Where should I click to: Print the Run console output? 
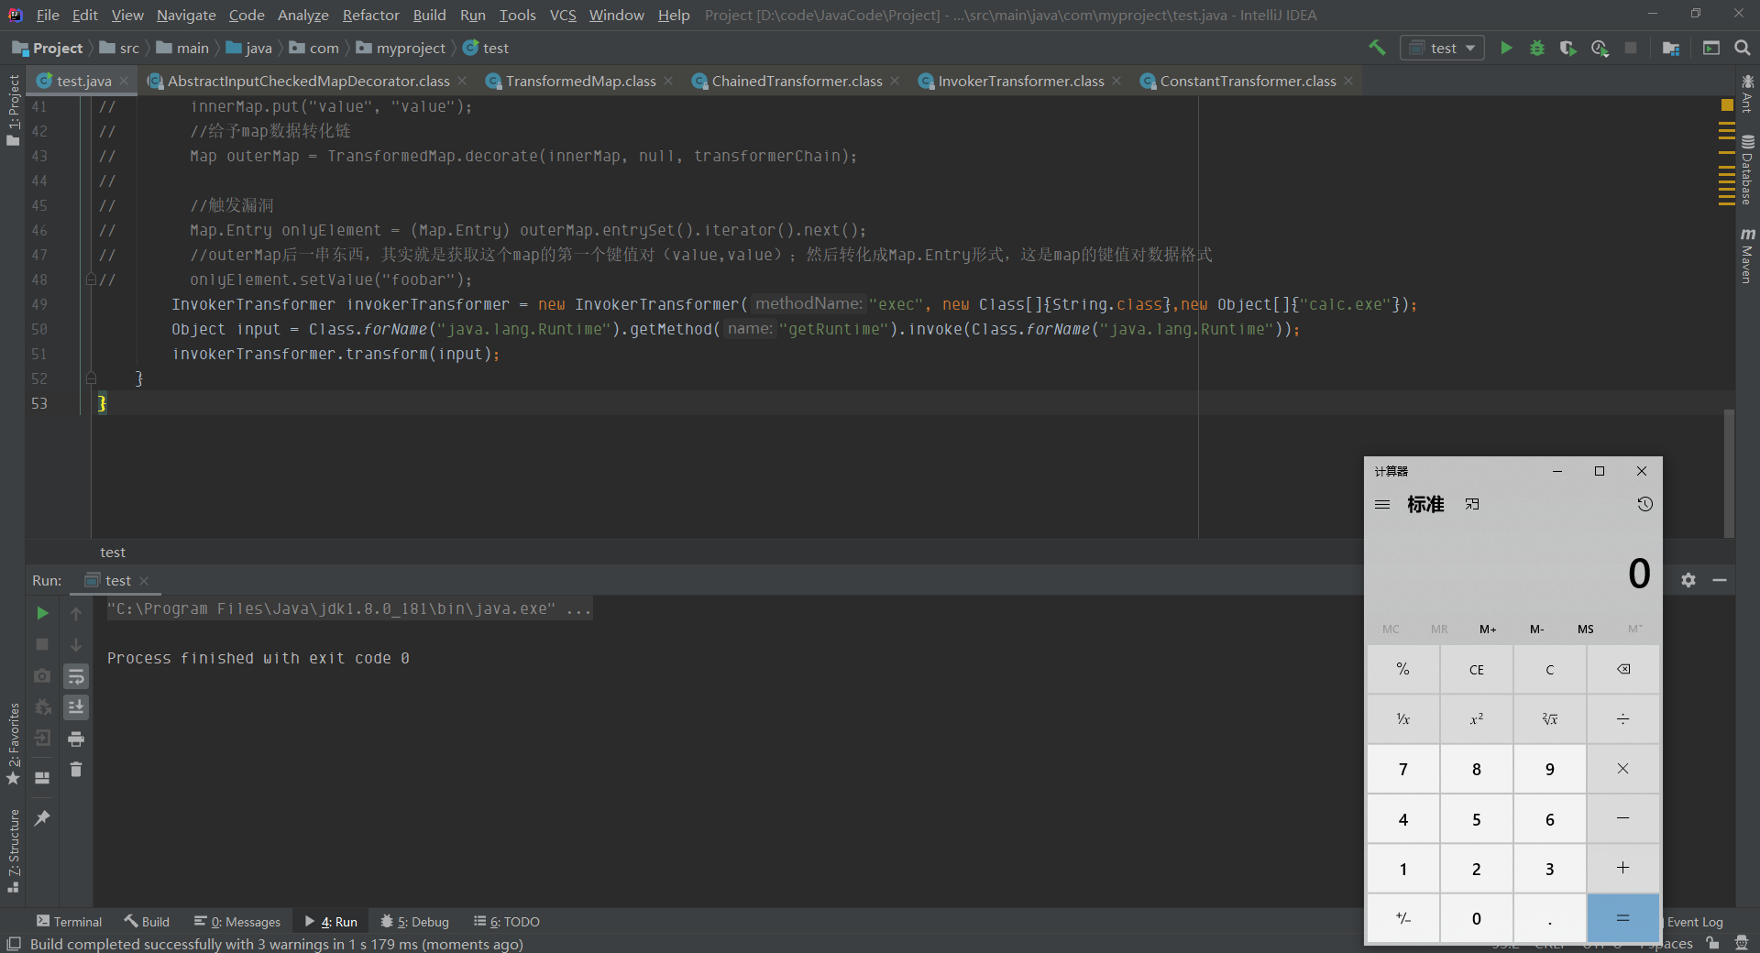tap(76, 739)
